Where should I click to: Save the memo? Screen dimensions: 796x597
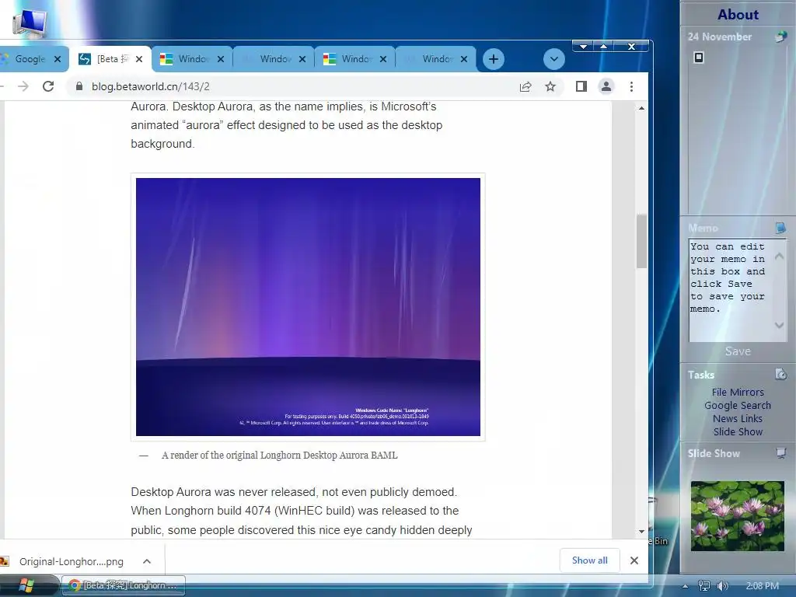click(738, 351)
